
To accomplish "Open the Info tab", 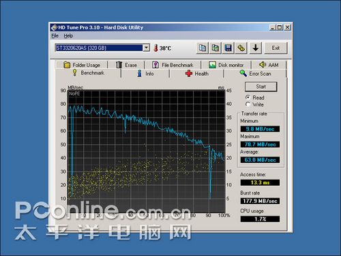I will click(145, 74).
